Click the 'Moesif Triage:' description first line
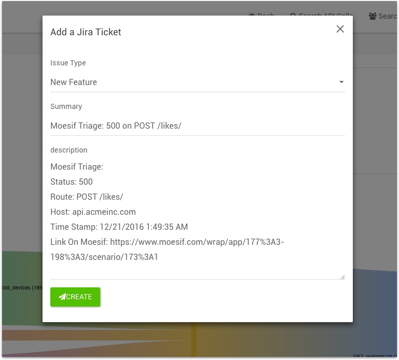The image size is (399, 360). pos(77,167)
